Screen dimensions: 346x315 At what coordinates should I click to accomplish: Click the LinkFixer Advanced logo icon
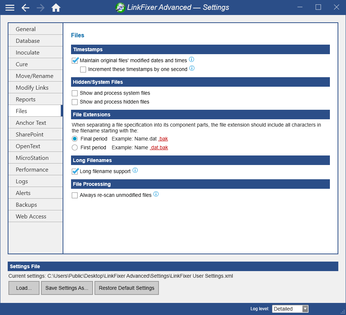click(x=120, y=8)
